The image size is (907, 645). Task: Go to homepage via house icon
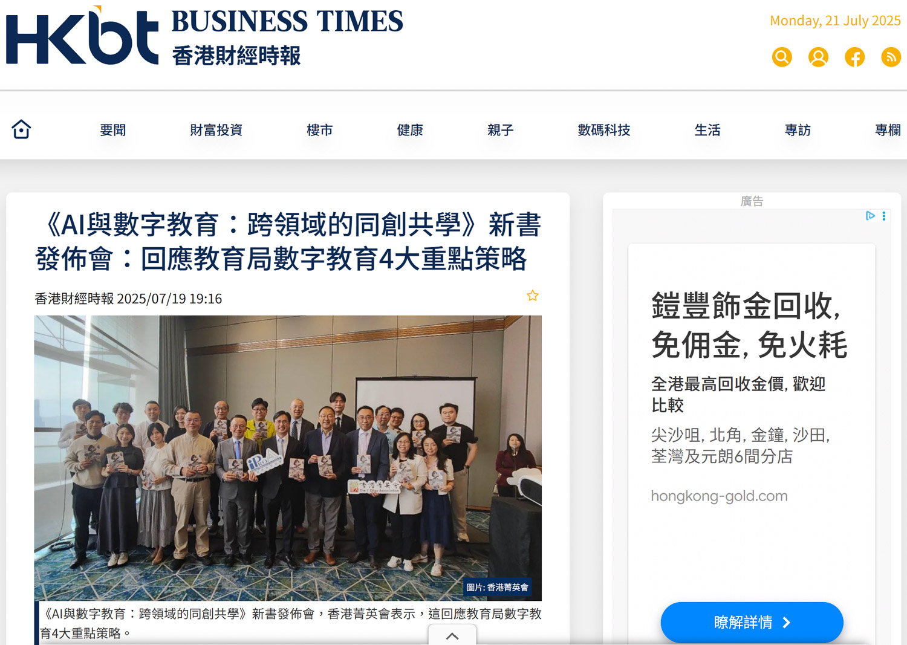coord(21,129)
